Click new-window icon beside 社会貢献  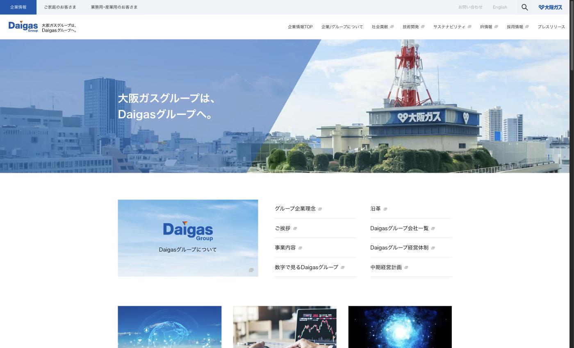(392, 27)
